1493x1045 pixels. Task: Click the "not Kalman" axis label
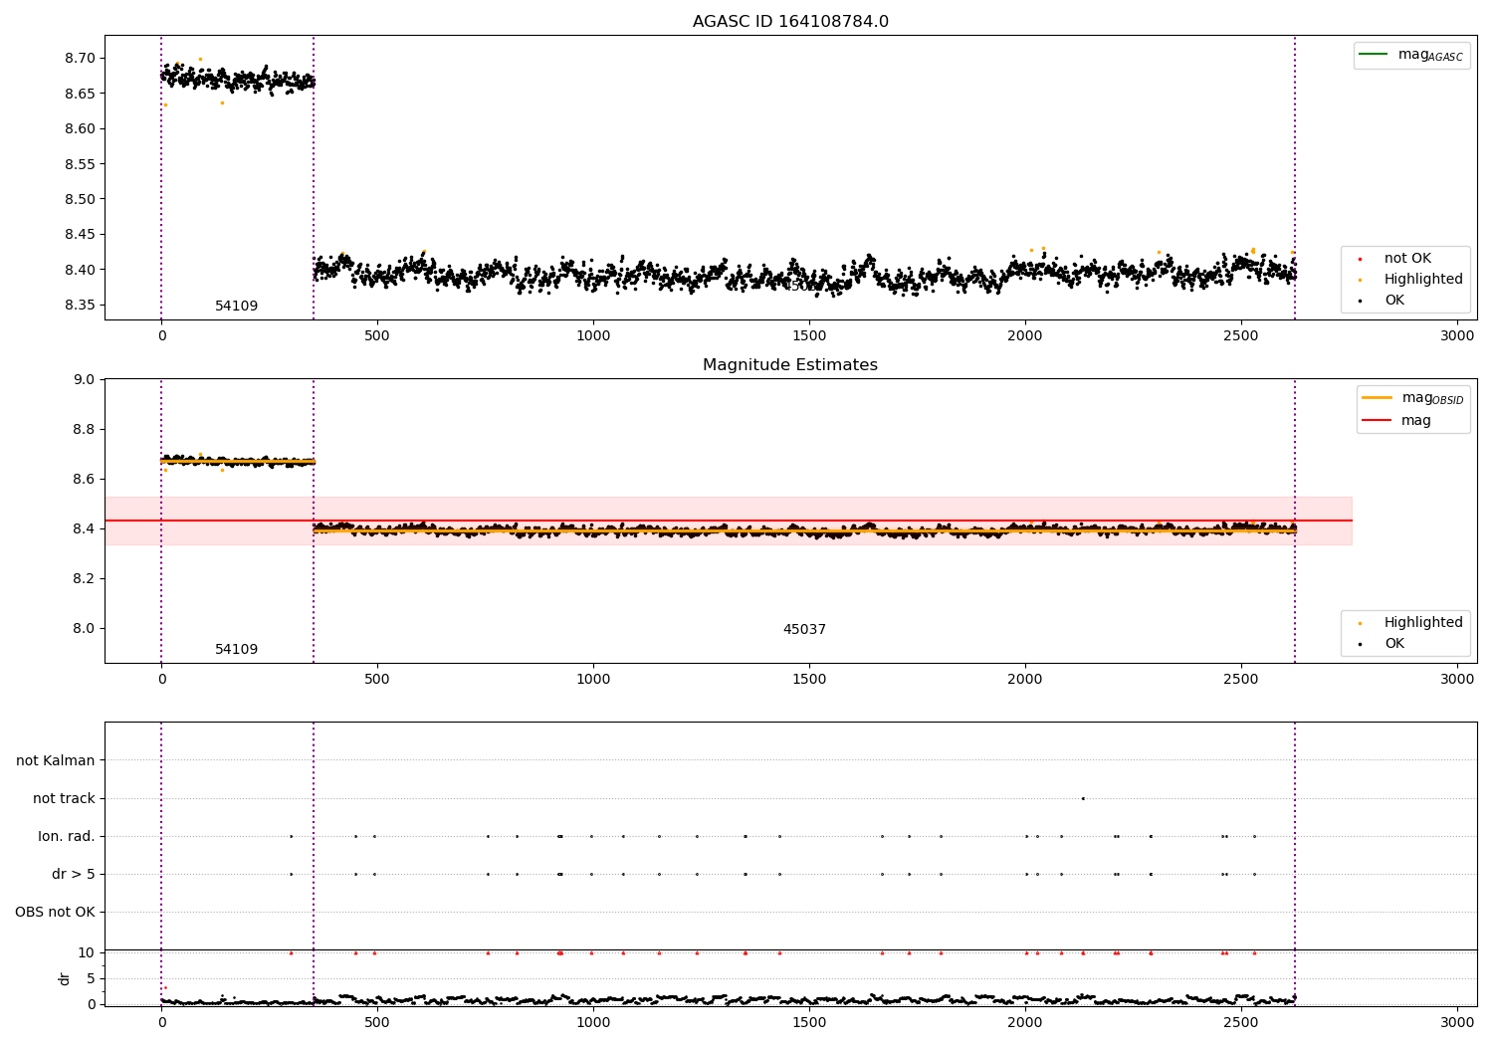click(56, 760)
